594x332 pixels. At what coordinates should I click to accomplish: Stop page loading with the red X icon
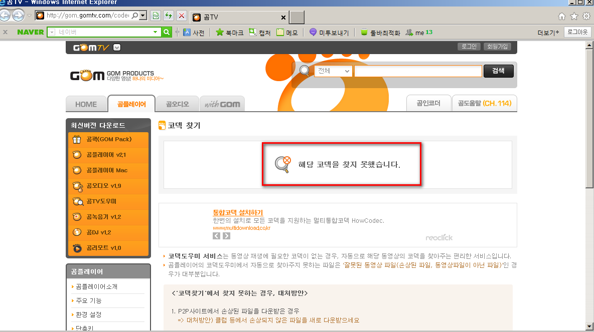click(182, 16)
